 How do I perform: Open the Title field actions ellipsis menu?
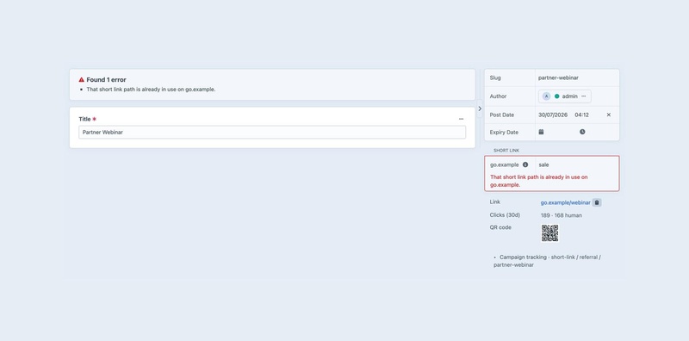tap(461, 119)
